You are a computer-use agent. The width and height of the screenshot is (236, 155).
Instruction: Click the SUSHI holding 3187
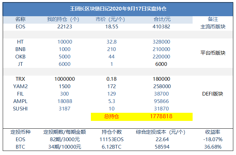pos(64,109)
